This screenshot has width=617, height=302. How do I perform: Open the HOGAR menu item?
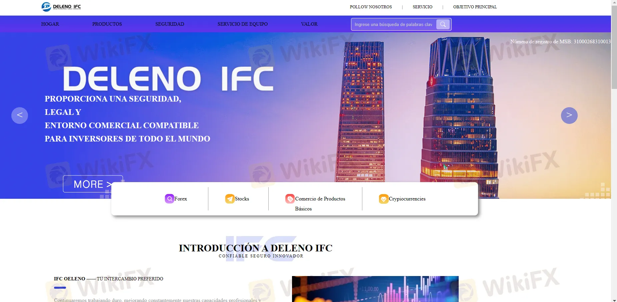tap(50, 24)
